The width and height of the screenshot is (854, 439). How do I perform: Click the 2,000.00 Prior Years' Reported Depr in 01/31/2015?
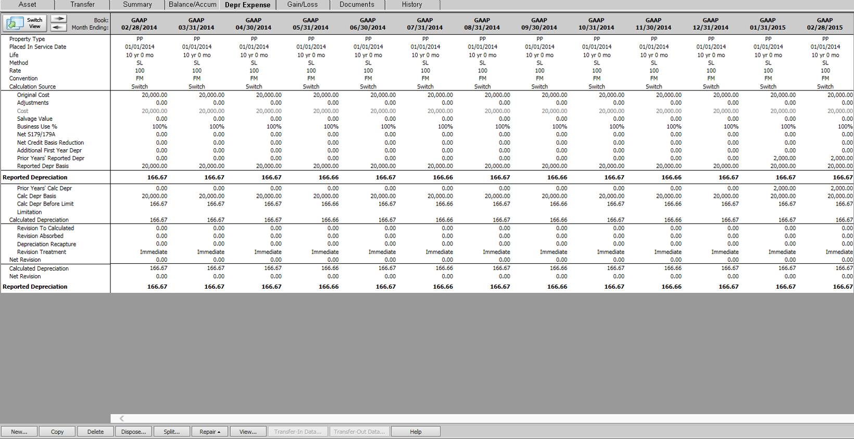(784, 158)
